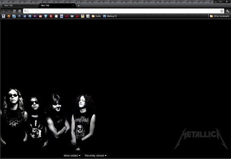Open the purple Yahoo bookmark
The width and height of the screenshot is (231, 159).
pos(35,16)
